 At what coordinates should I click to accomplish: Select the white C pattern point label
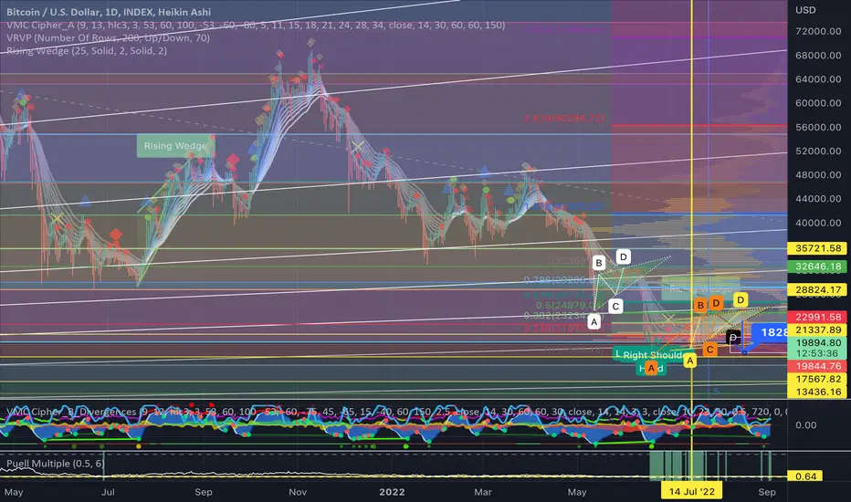[615, 306]
